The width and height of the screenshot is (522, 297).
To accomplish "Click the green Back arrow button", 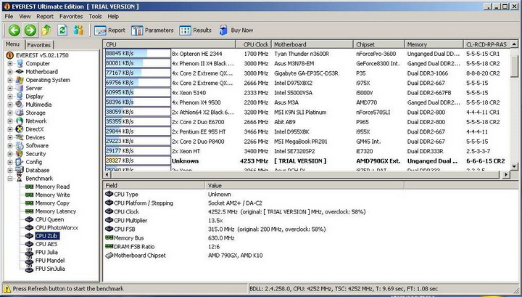I will 14,30.
